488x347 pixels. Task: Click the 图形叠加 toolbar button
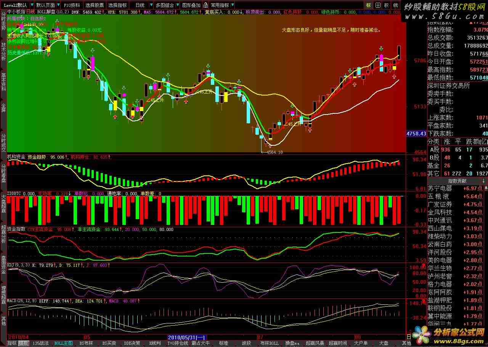pyautogui.click(x=191, y=5)
